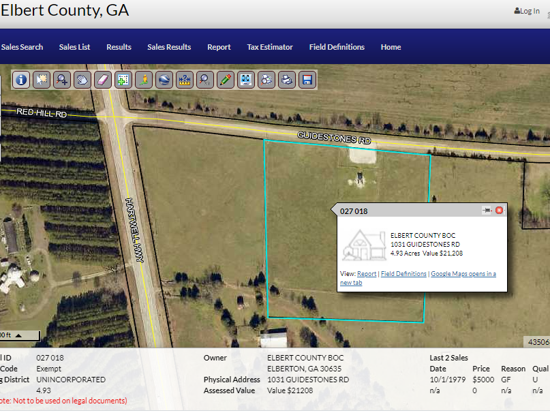Click the house thumbnail in parcel popup
550x415 pixels.
tap(363, 245)
